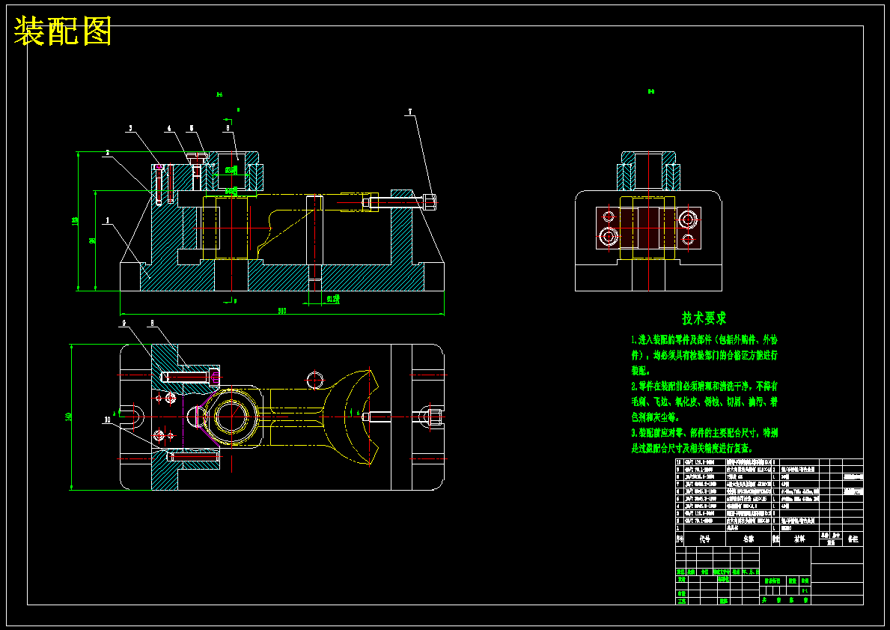Click the yellow '装配图' drawing title
This screenshot has height=630, width=890.
[x=62, y=31]
